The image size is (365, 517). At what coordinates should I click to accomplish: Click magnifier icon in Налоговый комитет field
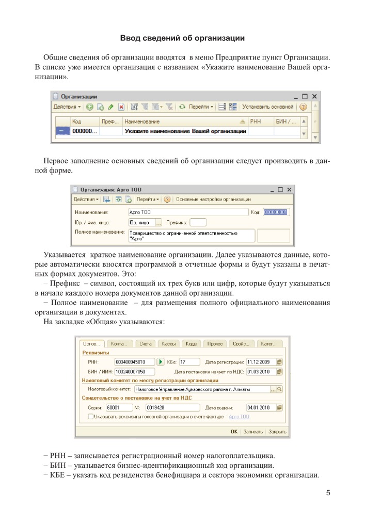click(279, 389)
